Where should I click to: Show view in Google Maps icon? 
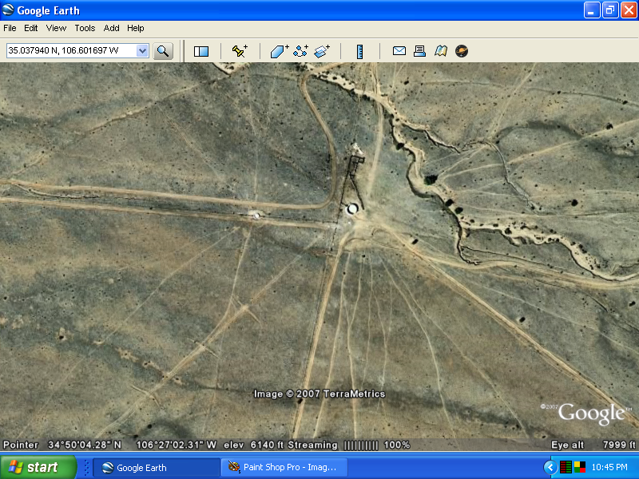pyautogui.click(x=441, y=51)
